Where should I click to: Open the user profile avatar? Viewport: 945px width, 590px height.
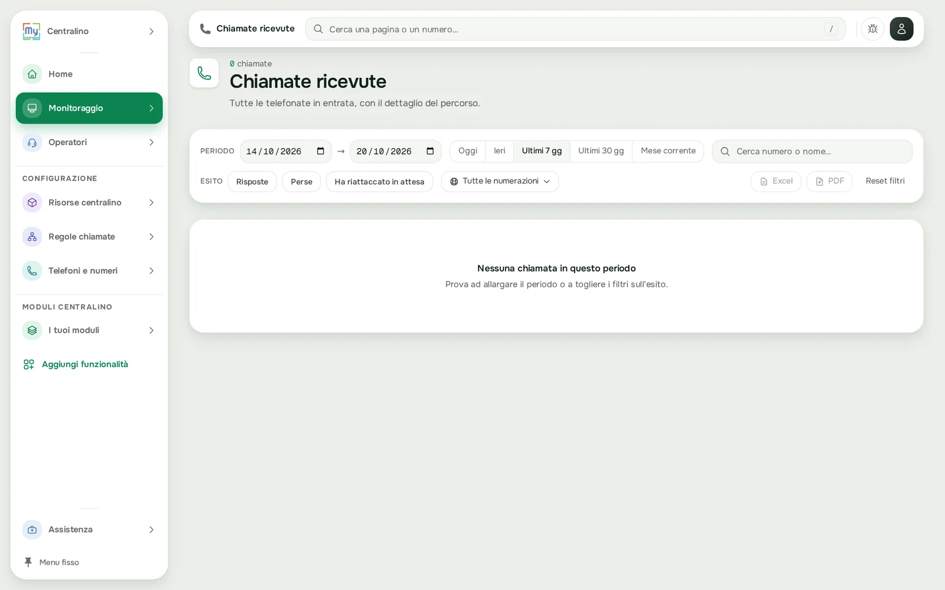(901, 29)
